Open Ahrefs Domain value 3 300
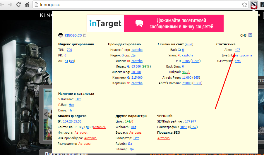Image resolution: width=264 pixels, height=155 pixels. click(197, 83)
